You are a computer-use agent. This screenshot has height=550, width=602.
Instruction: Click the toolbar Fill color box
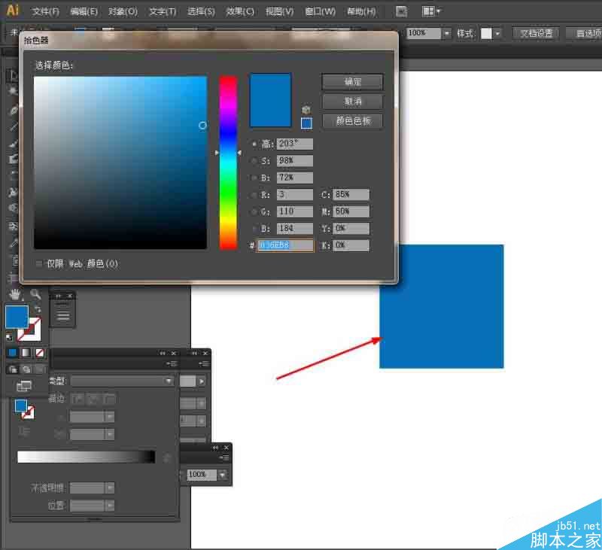point(17,317)
